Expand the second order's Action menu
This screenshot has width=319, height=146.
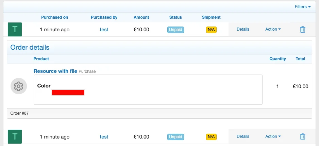273,136
